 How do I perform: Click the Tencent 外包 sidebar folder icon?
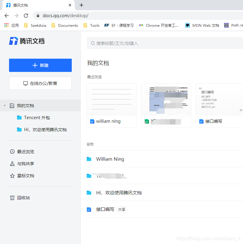[19, 118]
